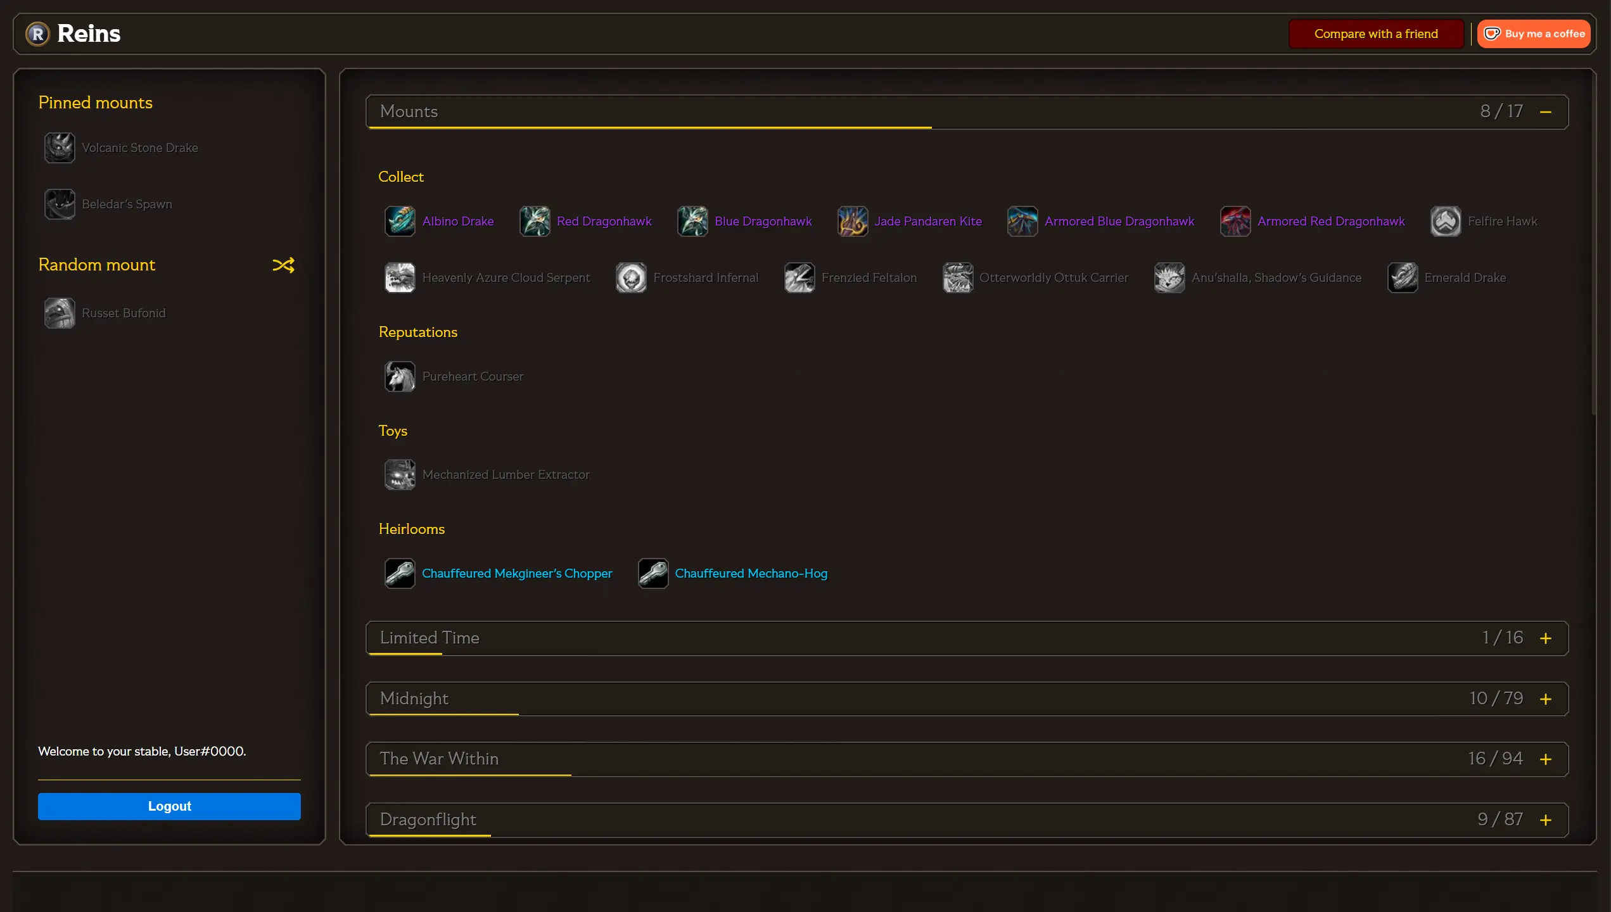Screen dimensions: 1611x912
Task: Open Compare with a friend
Action: coord(1376,34)
